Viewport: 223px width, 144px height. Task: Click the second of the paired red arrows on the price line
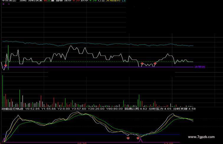(x=155, y=64)
